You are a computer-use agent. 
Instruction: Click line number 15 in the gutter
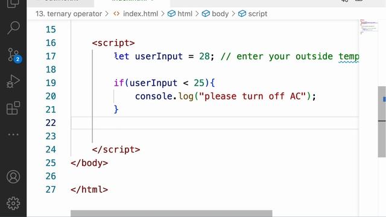(x=51, y=30)
